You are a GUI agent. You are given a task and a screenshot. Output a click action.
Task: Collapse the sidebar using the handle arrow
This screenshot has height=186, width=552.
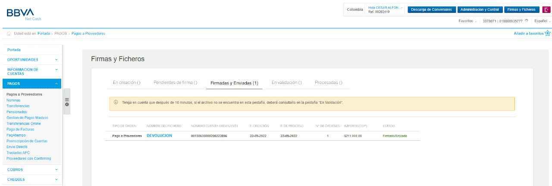coord(66,104)
